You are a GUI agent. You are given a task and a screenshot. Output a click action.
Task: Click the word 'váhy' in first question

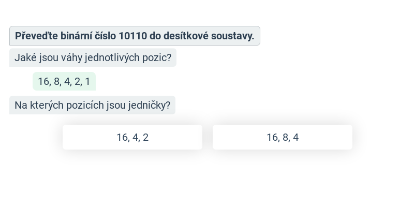(x=72, y=57)
